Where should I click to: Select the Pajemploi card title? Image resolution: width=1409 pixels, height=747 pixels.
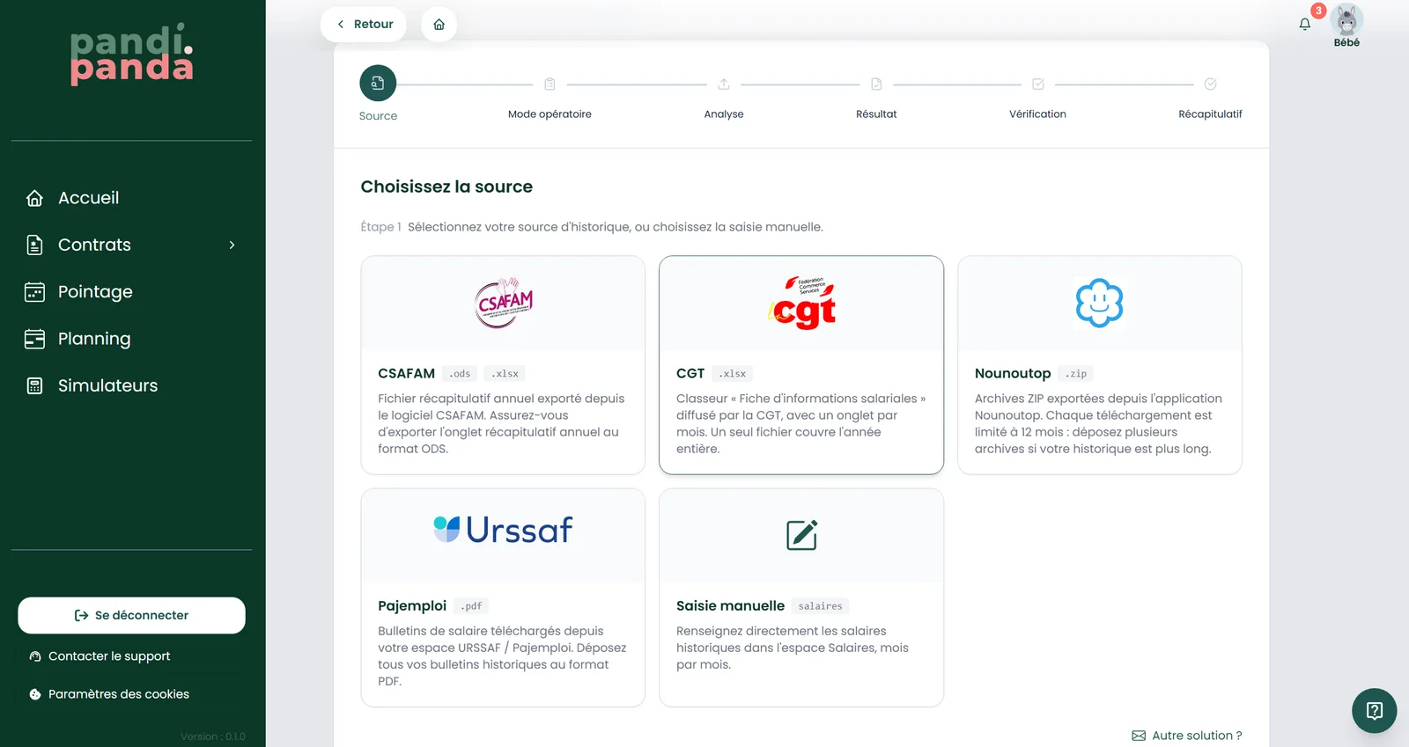click(x=412, y=606)
